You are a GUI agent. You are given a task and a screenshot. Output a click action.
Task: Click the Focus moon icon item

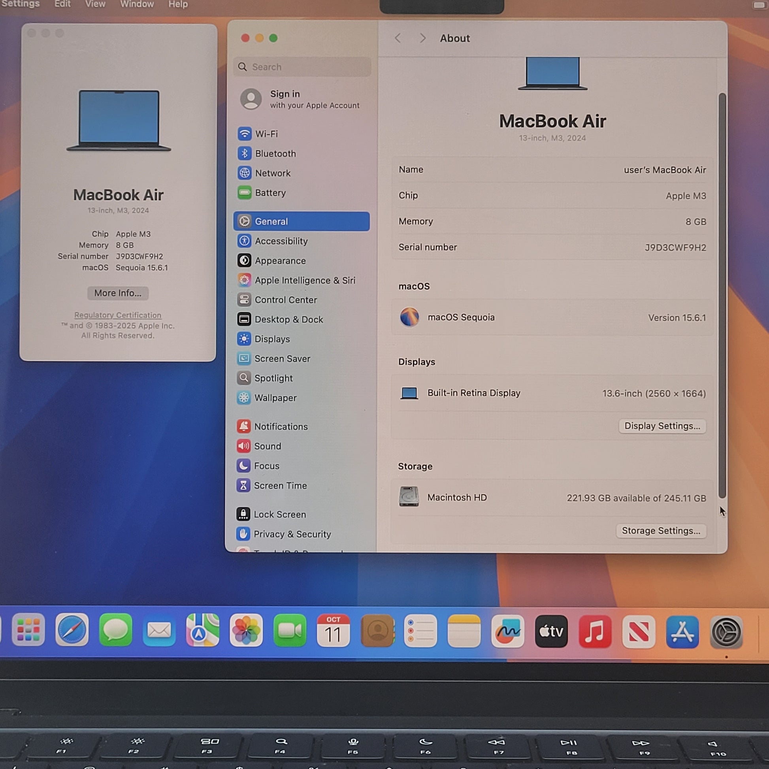266,466
